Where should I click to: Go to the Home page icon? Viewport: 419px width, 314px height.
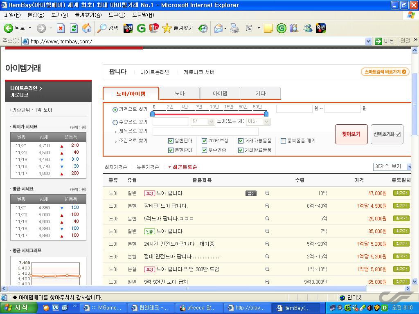pyautogui.click(x=87, y=28)
